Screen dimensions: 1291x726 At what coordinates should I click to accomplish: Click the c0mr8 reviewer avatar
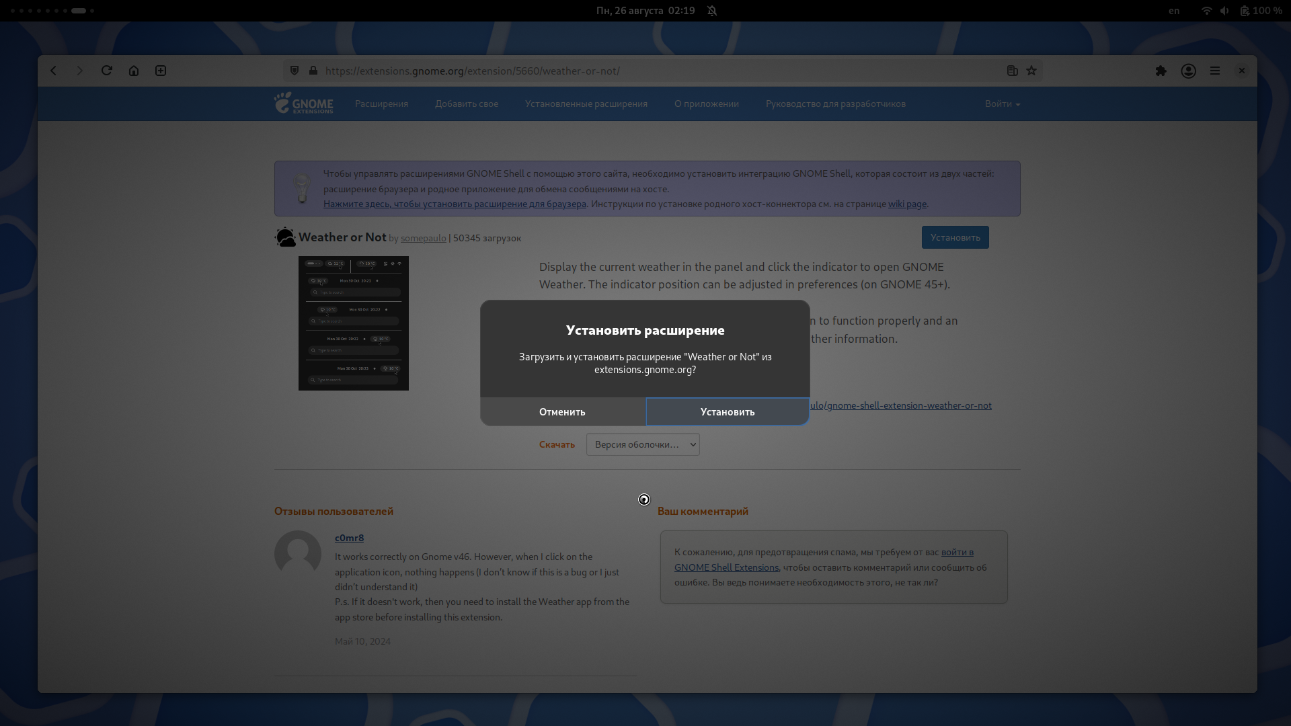point(298,554)
